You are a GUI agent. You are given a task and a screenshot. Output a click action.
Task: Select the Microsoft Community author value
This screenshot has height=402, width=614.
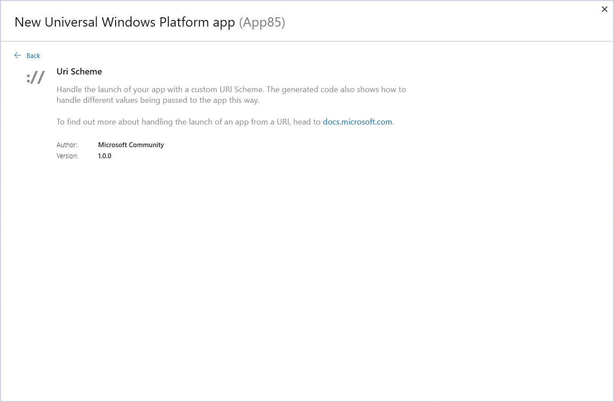click(131, 144)
